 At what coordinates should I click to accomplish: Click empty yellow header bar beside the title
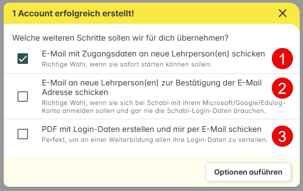tap(205, 13)
